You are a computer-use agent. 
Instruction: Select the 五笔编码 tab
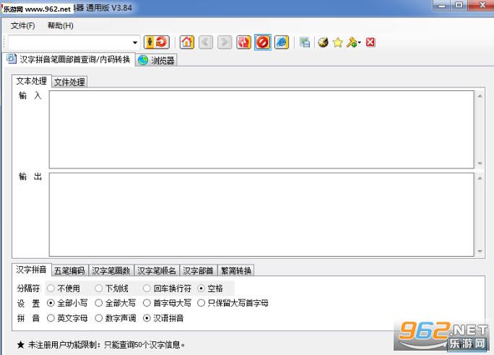(69, 270)
